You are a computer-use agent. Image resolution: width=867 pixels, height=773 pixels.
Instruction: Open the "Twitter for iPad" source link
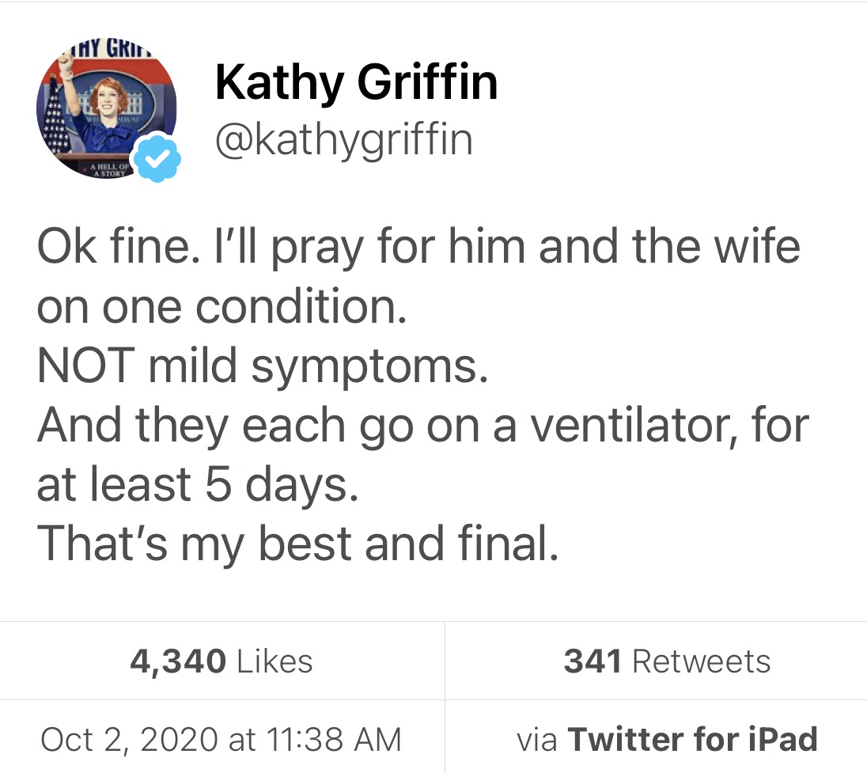(x=693, y=740)
